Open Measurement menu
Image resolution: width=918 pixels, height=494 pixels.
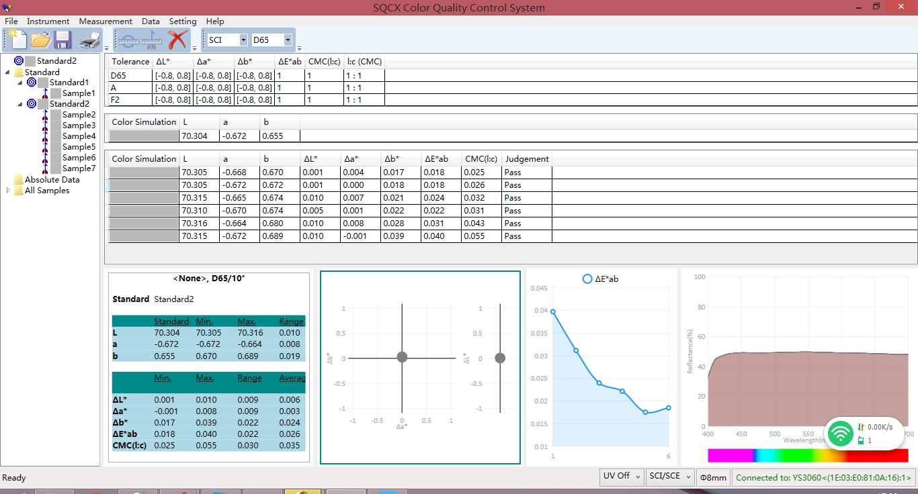[x=106, y=21]
